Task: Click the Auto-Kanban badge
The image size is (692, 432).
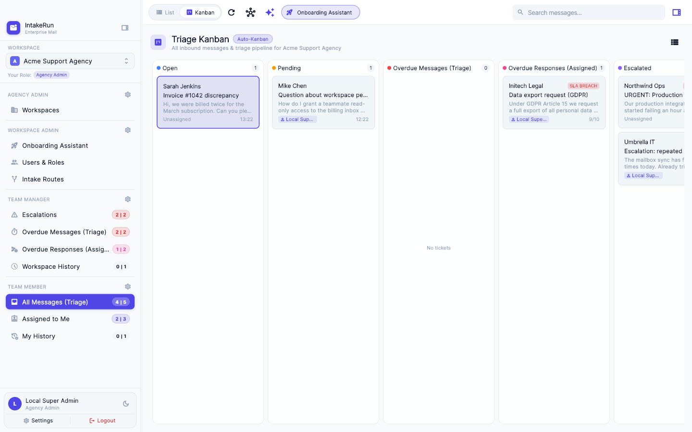Action: 253,39
